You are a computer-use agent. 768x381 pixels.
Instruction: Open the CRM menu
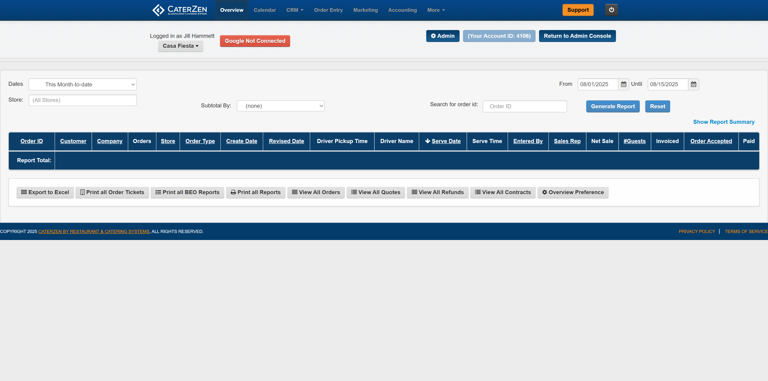pyautogui.click(x=295, y=10)
